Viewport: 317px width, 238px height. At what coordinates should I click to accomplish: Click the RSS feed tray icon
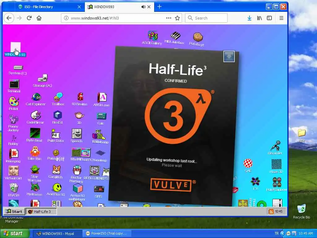click(x=271, y=211)
